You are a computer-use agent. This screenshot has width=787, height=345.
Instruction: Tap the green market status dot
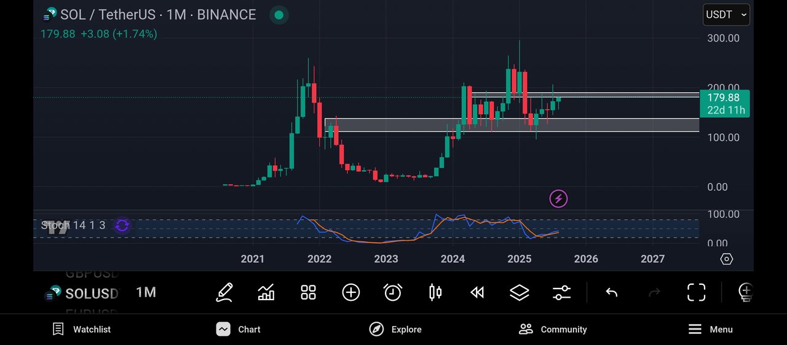coord(279,15)
